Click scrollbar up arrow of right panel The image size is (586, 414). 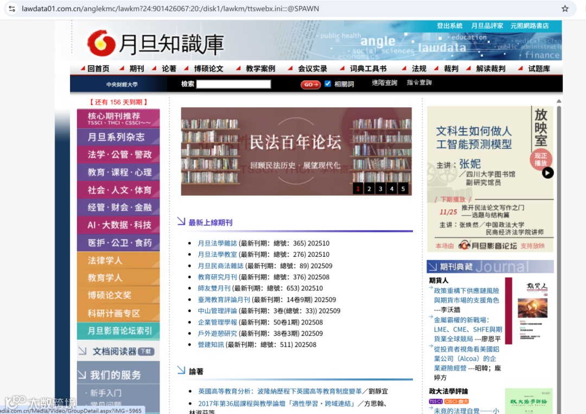click(x=559, y=101)
